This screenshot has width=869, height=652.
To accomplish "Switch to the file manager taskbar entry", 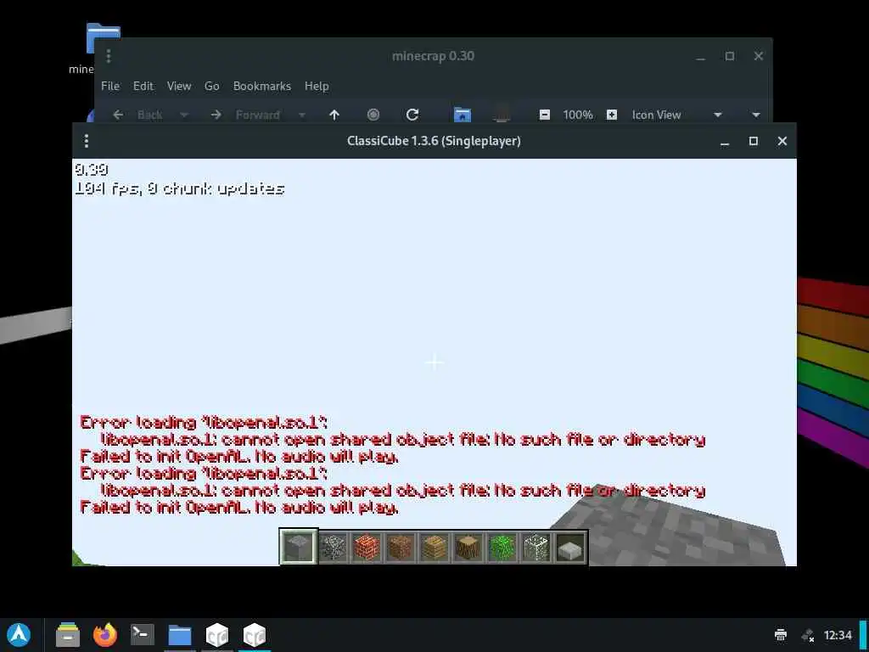I will click(180, 635).
